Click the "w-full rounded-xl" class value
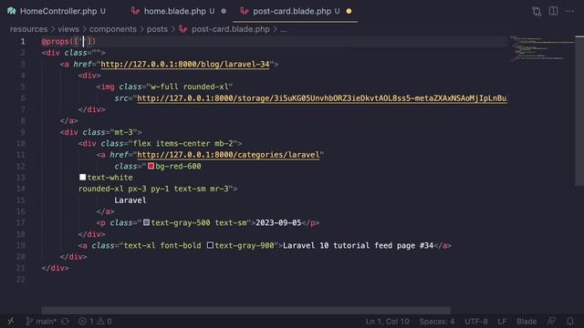Screen dimensions: 584x328 click(189, 87)
